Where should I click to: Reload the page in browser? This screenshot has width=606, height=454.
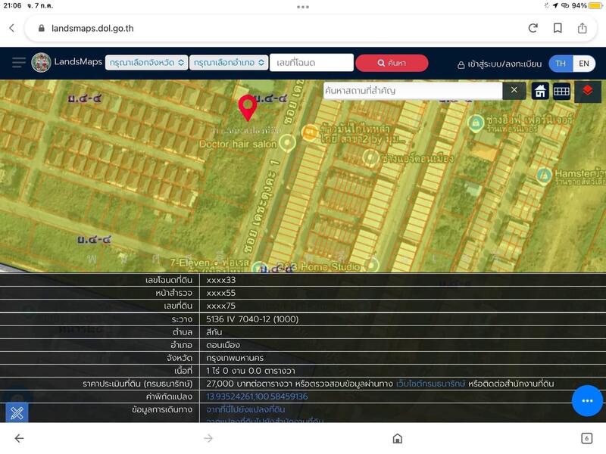pos(533,28)
